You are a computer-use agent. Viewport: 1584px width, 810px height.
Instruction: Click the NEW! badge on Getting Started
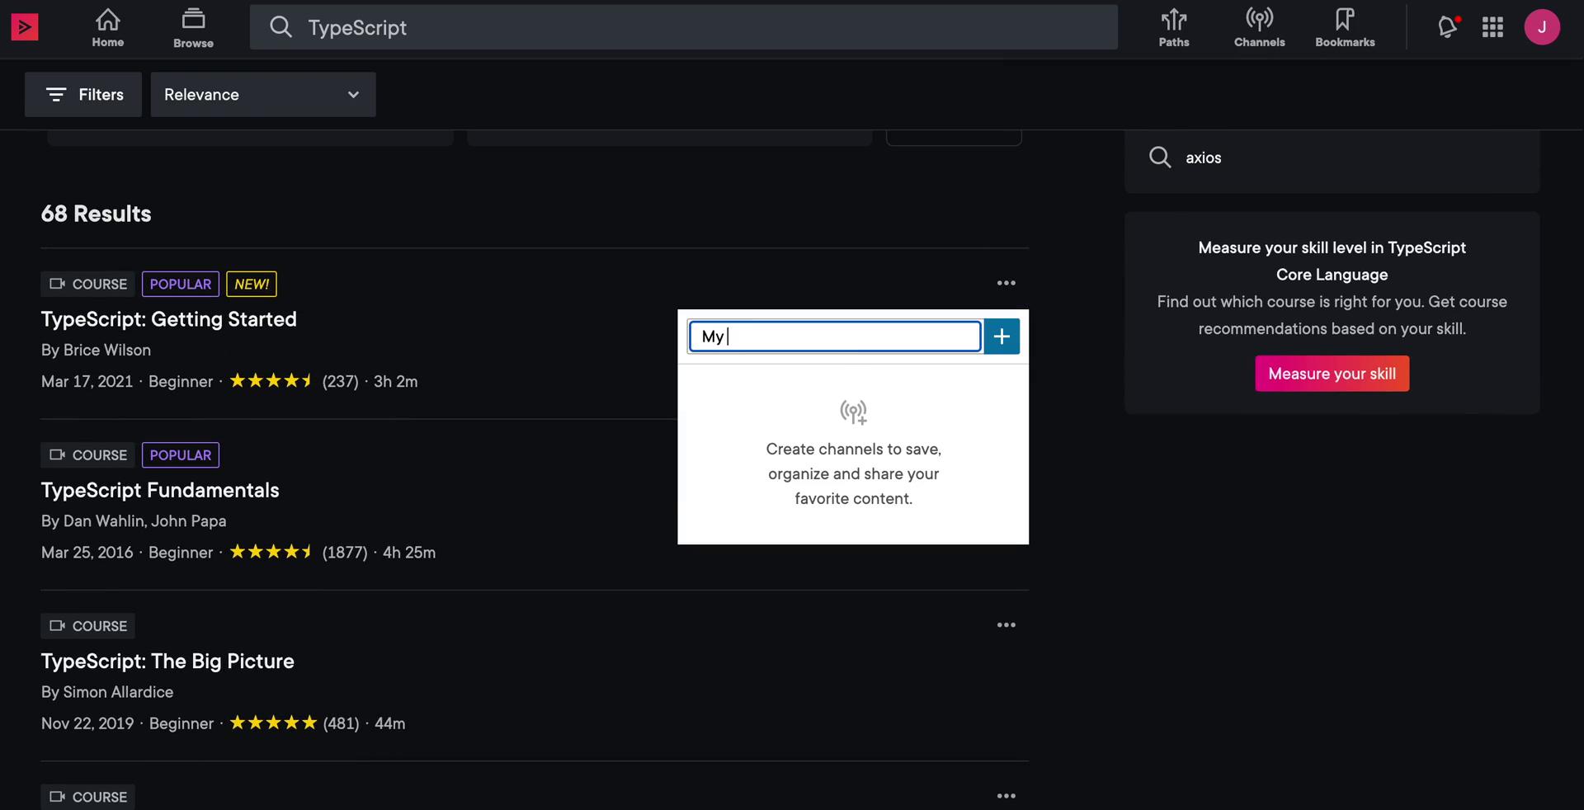tap(252, 284)
